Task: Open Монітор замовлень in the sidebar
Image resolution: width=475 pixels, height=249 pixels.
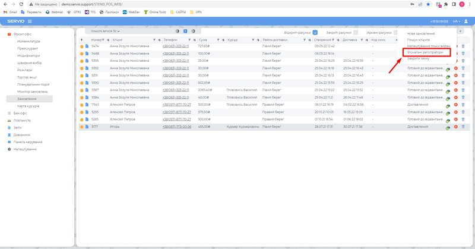Action: 33,91
